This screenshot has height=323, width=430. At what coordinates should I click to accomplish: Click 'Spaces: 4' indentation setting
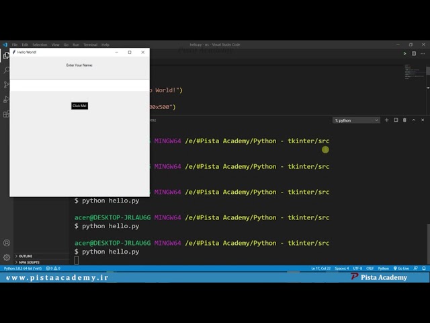pos(342,268)
